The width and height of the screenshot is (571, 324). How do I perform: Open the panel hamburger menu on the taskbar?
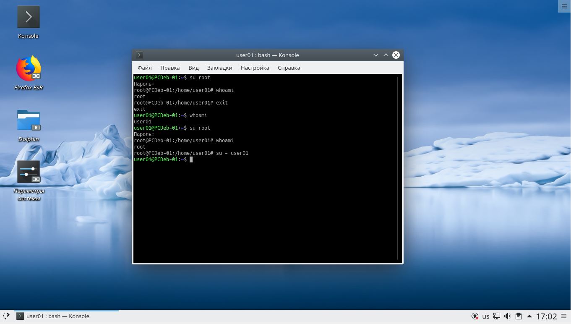click(564, 316)
